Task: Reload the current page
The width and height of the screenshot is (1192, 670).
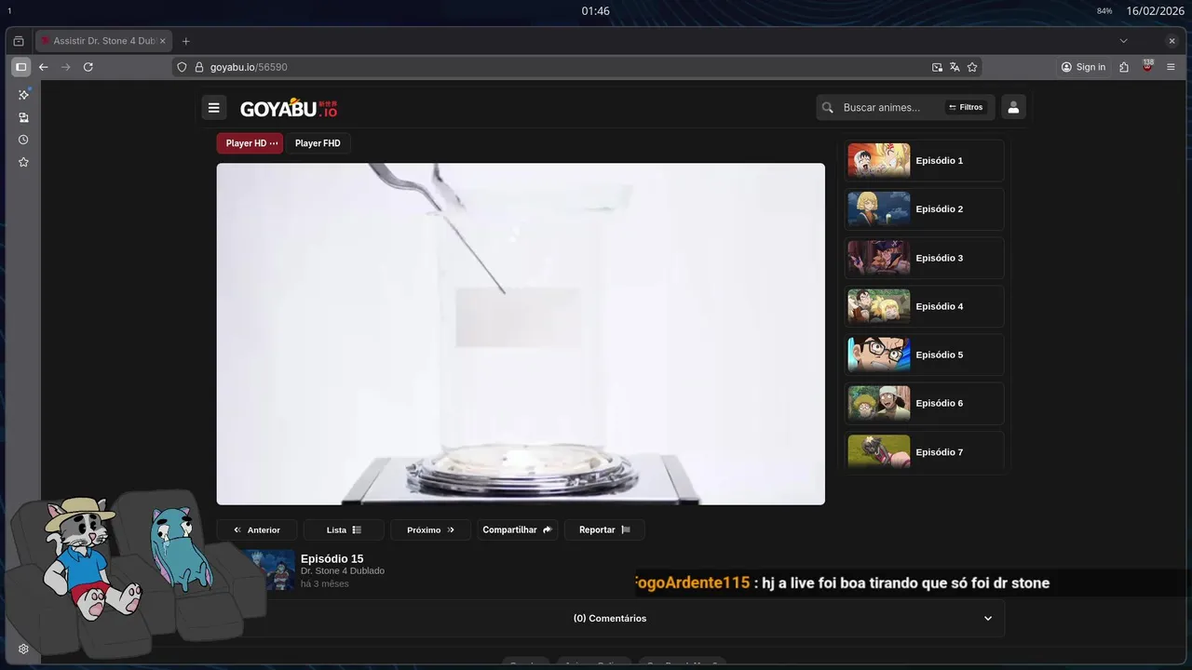Action: coord(88,67)
